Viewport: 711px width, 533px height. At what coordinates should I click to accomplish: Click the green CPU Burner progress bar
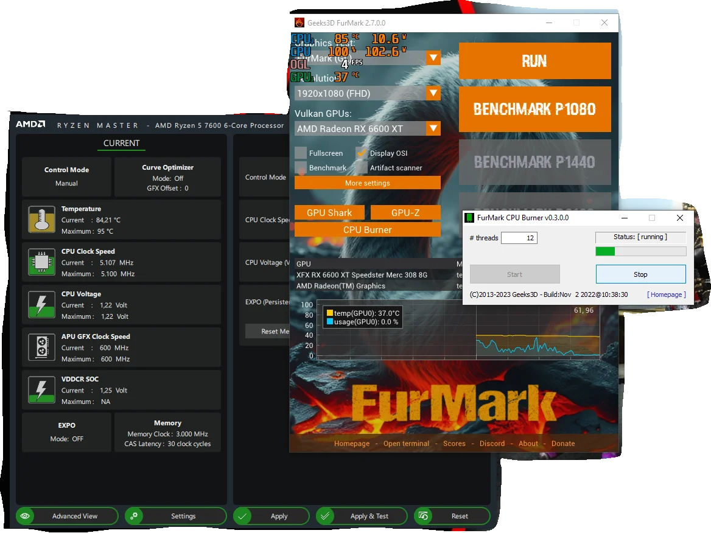click(x=641, y=251)
